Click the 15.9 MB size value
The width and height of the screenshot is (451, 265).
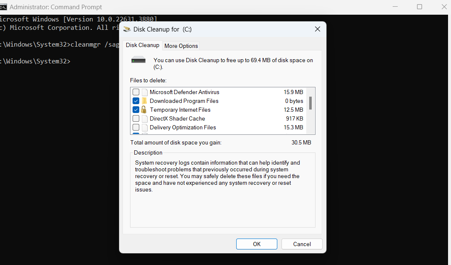click(x=293, y=92)
